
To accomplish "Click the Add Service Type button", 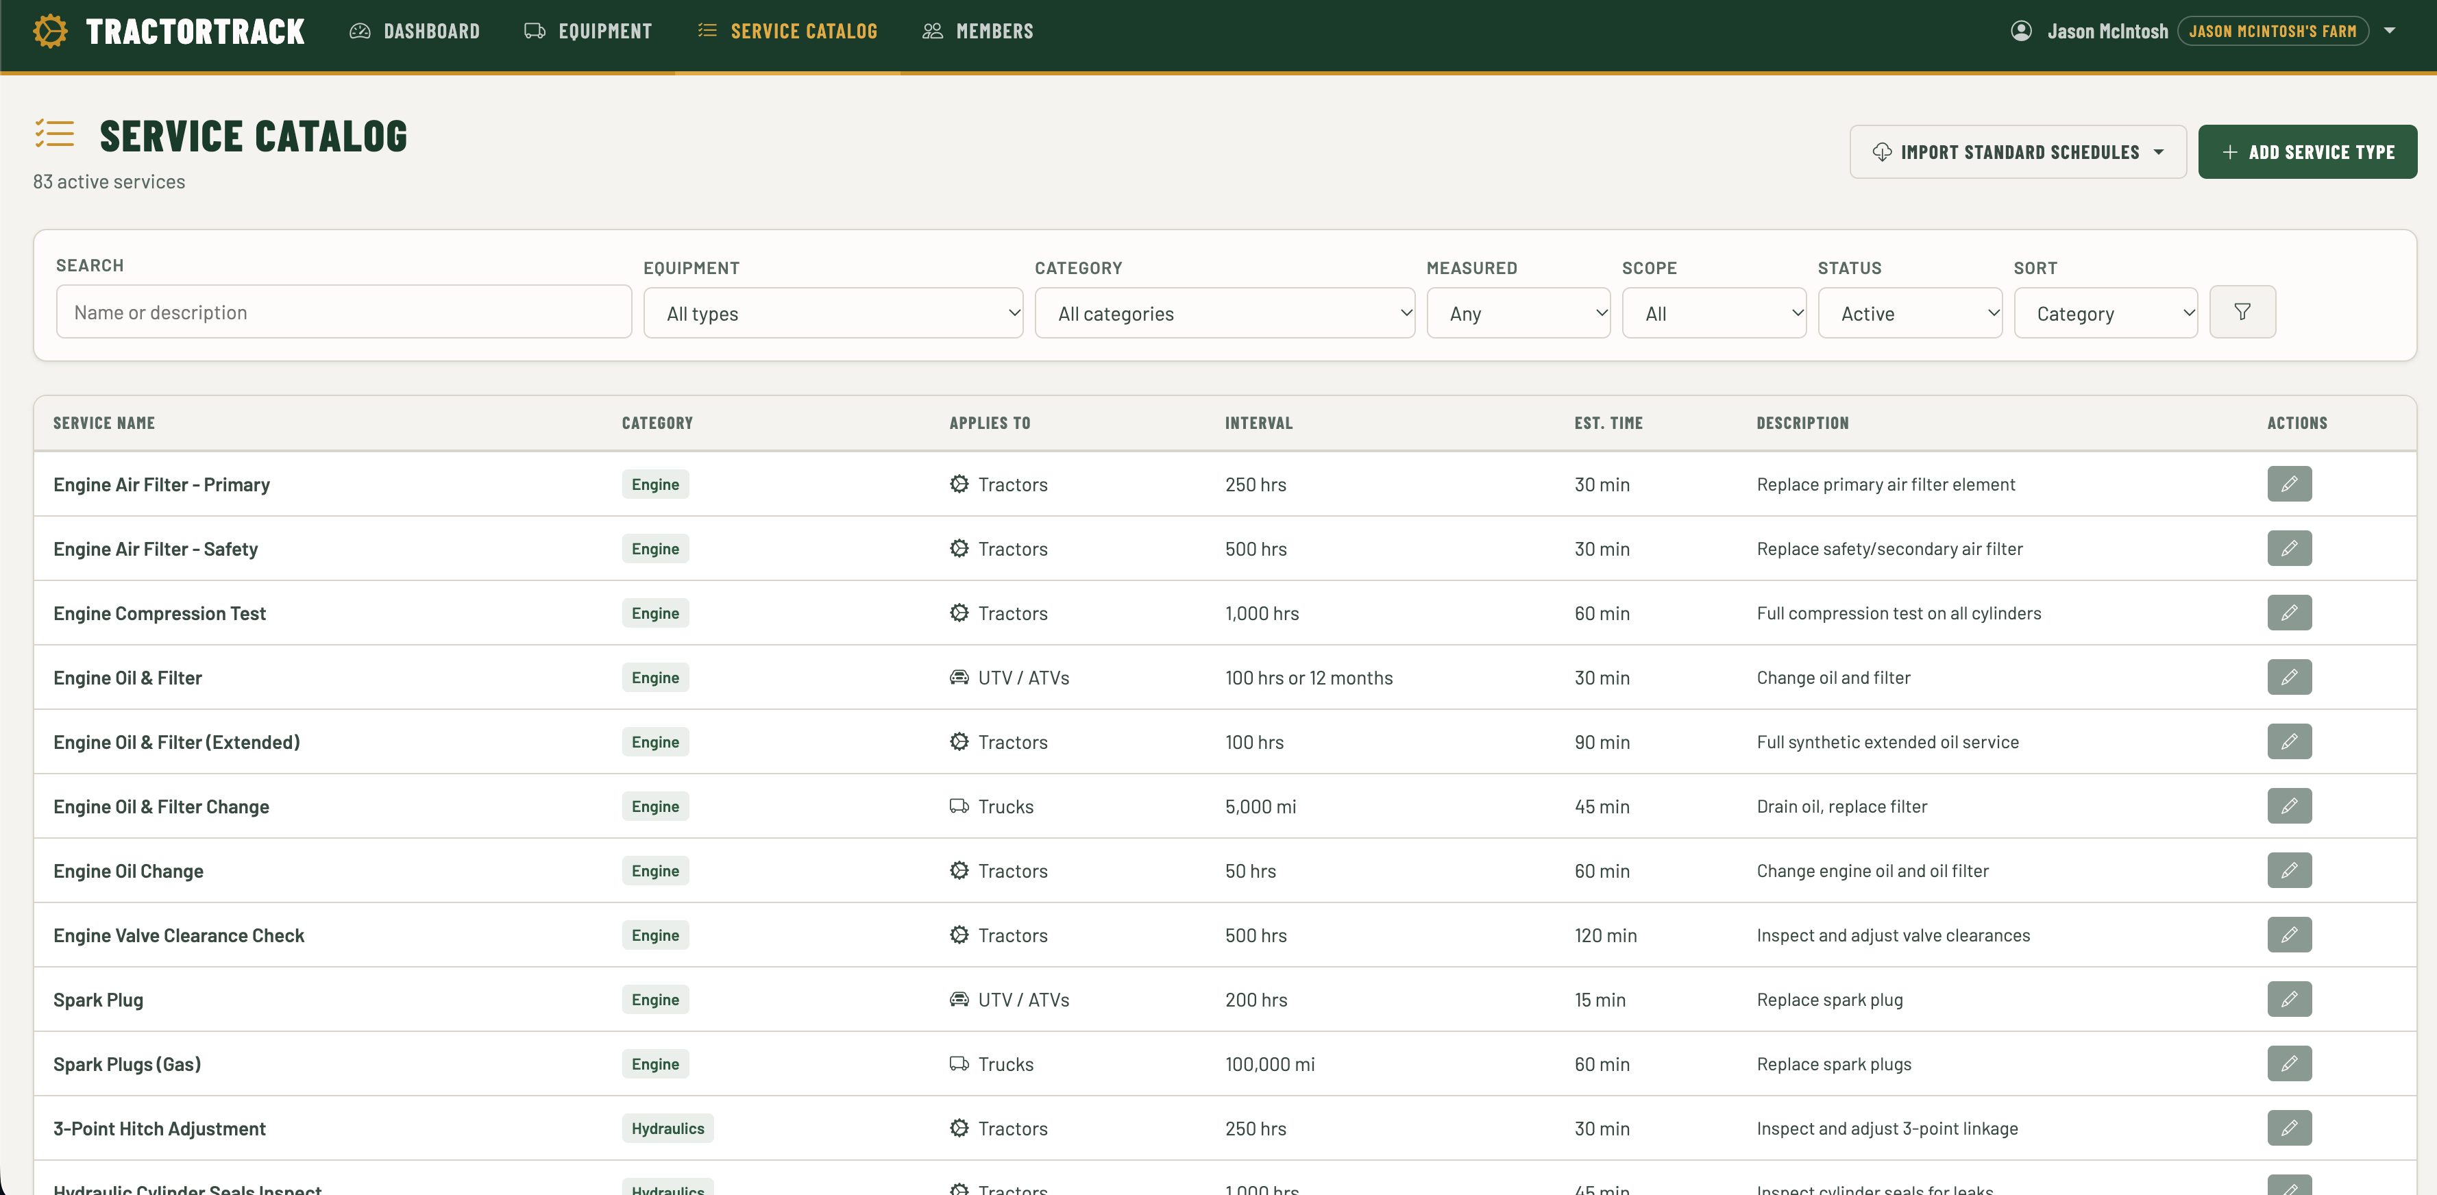I will pyautogui.click(x=2307, y=151).
